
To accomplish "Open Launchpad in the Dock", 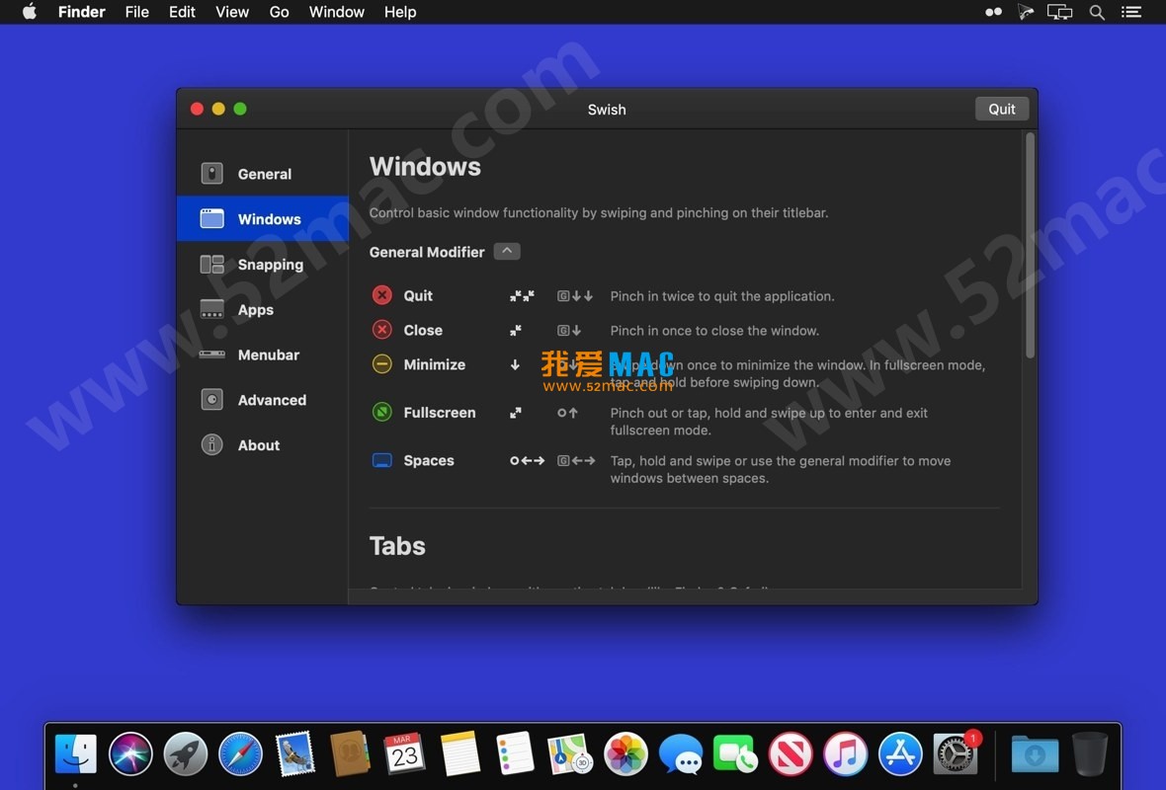I will point(186,752).
